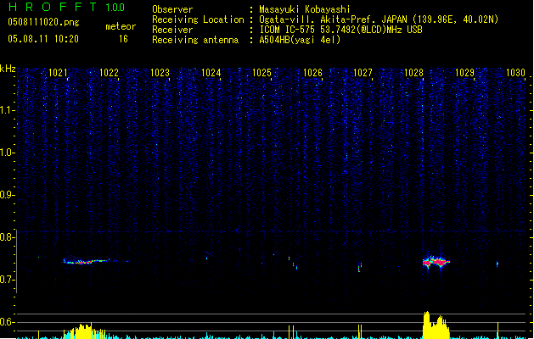
Task: Click the date stamp 05.08.11 10:20
Action: 43,39
